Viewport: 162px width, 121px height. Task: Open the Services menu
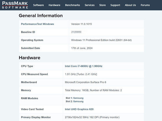click(x=90, y=5)
